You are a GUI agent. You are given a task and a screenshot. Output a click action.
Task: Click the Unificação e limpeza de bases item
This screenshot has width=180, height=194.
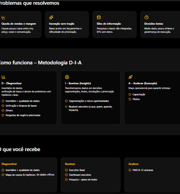[19, 106]
